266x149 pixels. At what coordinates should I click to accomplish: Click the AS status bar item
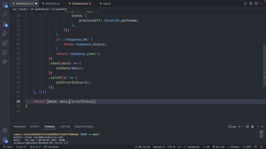coord(206,147)
